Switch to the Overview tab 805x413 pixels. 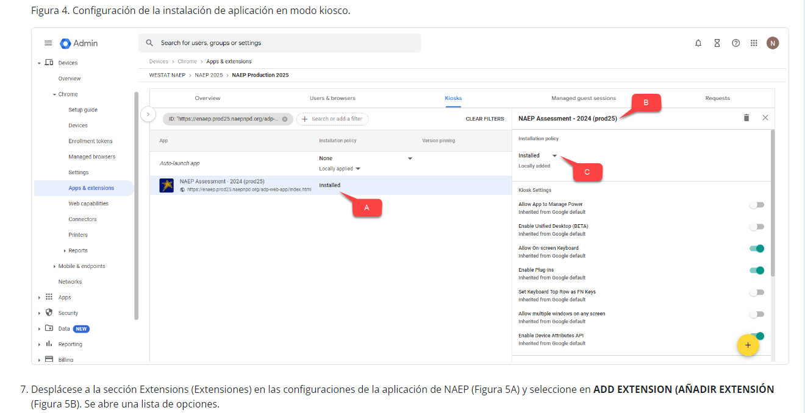pyautogui.click(x=207, y=98)
